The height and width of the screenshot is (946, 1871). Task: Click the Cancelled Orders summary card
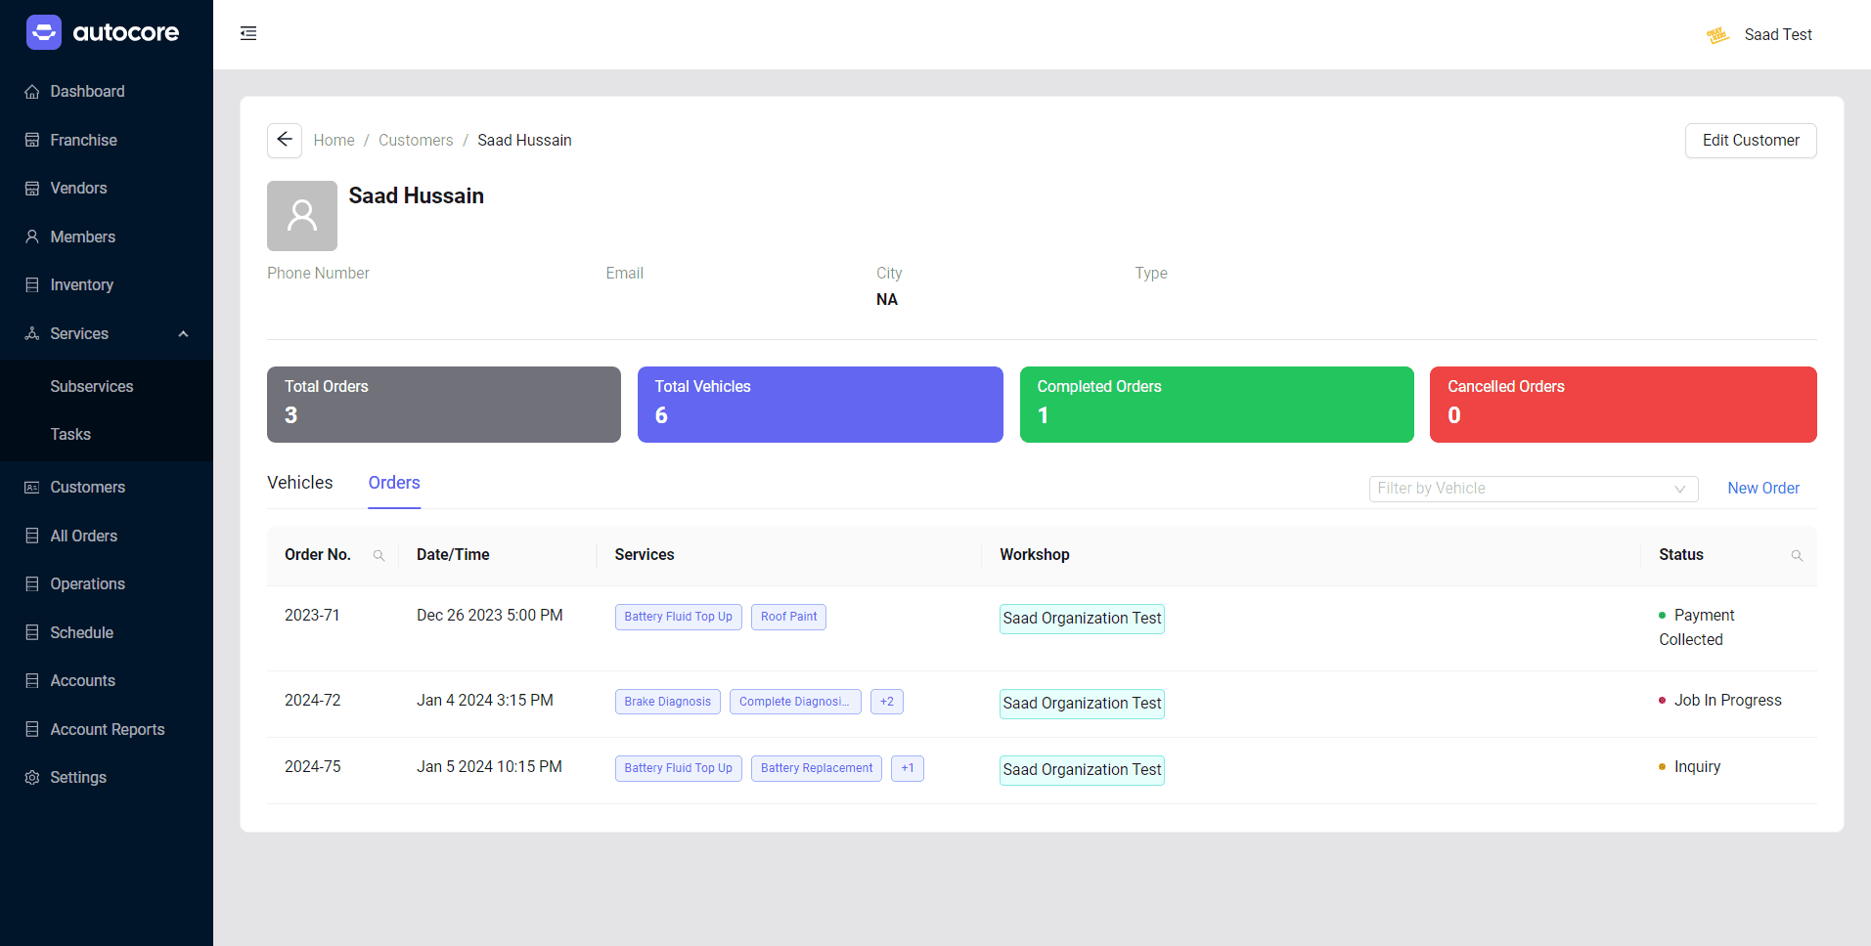(x=1624, y=405)
